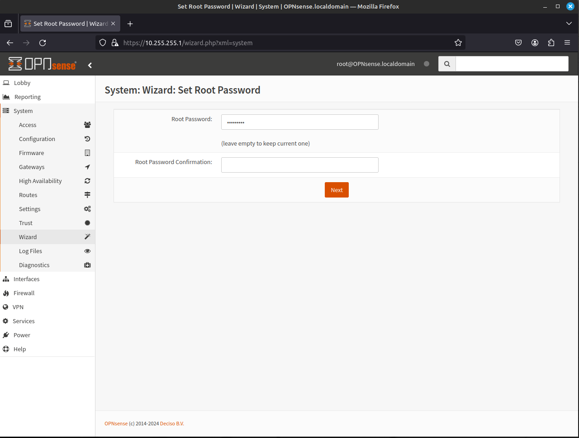Click the Log Files eye icon

pyautogui.click(x=87, y=251)
